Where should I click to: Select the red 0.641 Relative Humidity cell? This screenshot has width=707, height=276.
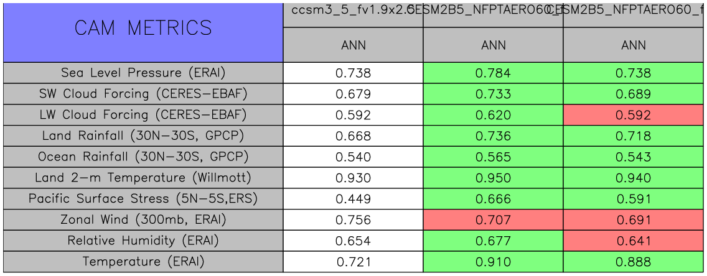[634, 241]
